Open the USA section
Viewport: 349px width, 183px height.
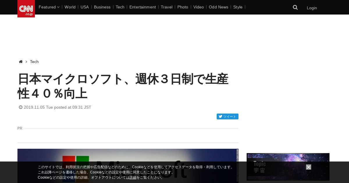pyautogui.click(x=85, y=7)
